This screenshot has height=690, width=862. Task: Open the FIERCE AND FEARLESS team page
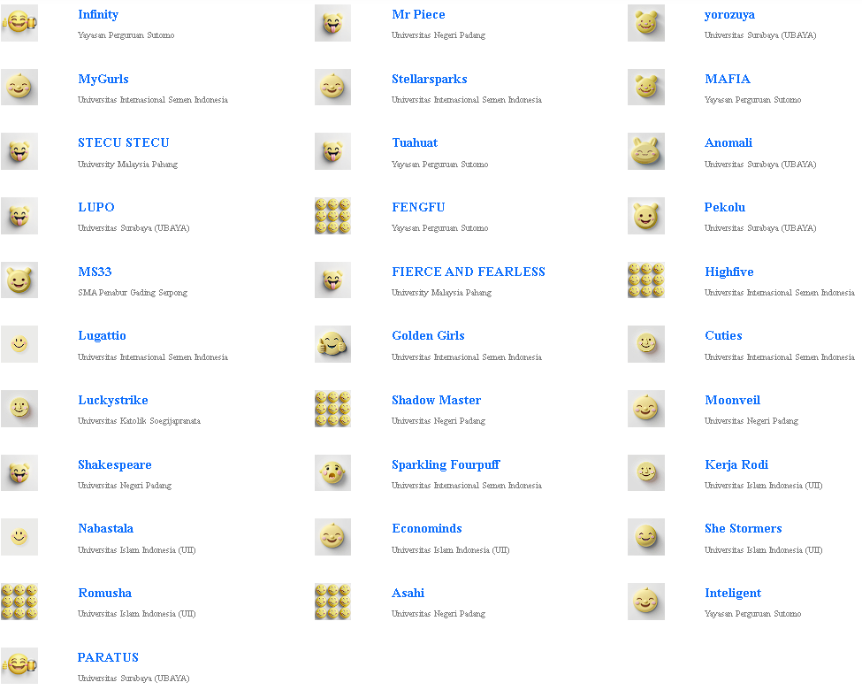(469, 272)
